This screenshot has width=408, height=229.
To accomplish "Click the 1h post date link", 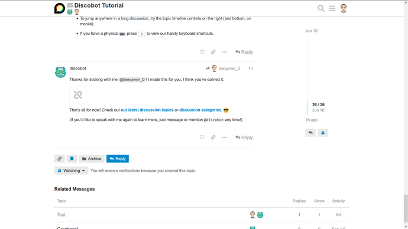I will click(250, 68).
